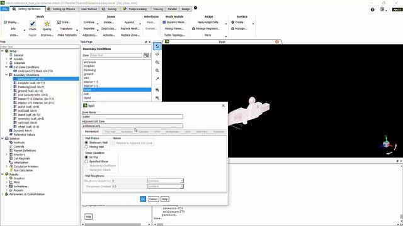Open the mesh Scale dialog
The height and width of the screenshot is (226, 403).
click(x=64, y=23)
